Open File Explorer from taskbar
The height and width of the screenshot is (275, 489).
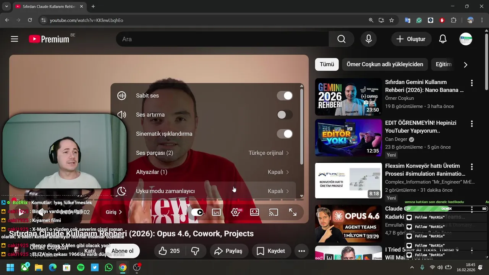click(39, 268)
